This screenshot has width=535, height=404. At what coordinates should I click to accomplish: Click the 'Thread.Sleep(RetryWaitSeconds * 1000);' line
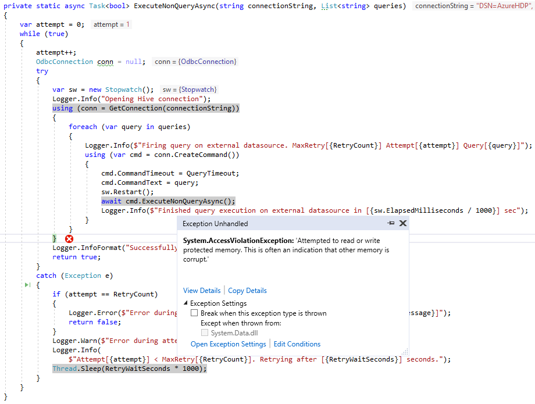click(x=130, y=369)
